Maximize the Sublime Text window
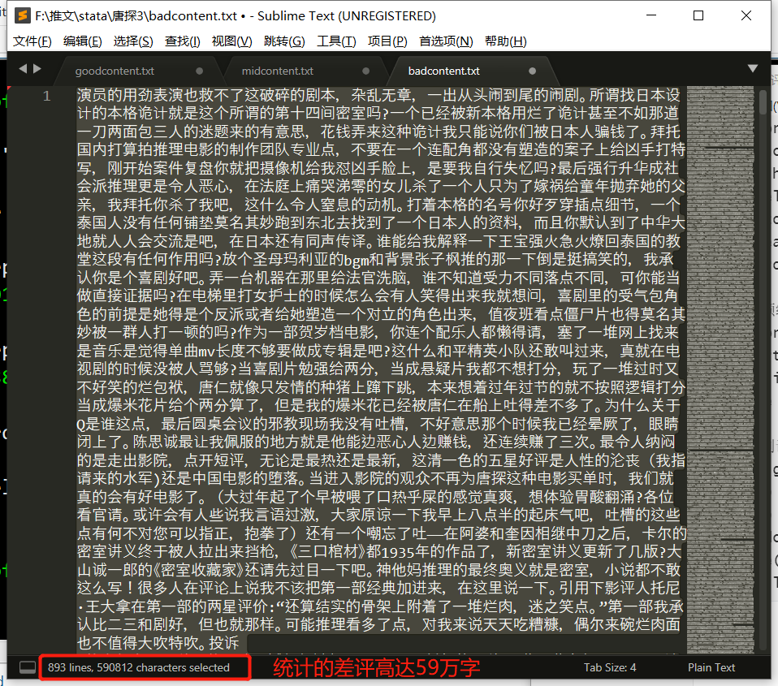This screenshot has height=686, width=778. [x=698, y=16]
